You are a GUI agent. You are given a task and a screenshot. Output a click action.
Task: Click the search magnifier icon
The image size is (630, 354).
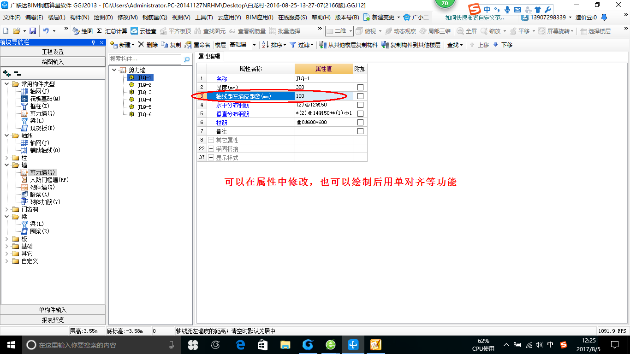187,59
